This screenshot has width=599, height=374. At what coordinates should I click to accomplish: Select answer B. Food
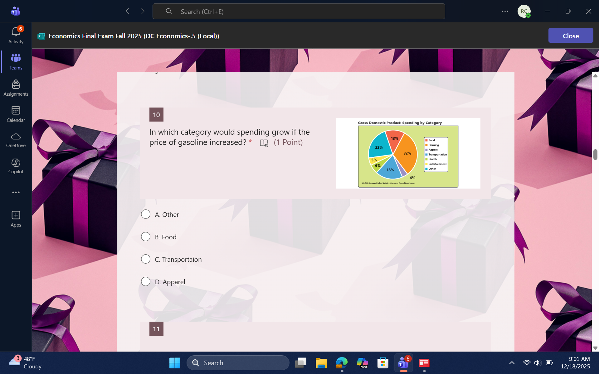[146, 237]
